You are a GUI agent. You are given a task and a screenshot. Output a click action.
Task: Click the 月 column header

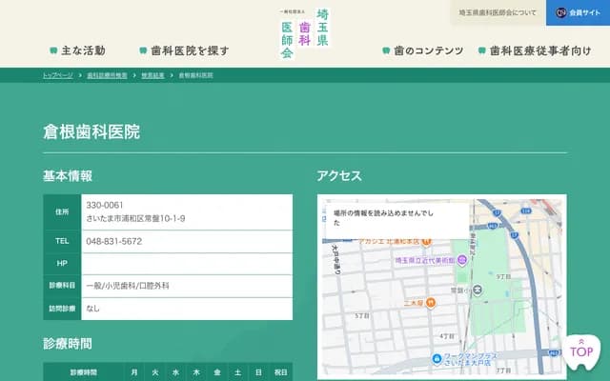(134, 372)
